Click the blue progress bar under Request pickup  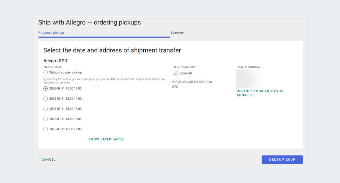click(104, 37)
